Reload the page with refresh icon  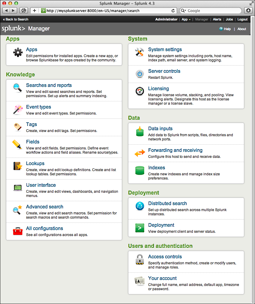click(173, 11)
